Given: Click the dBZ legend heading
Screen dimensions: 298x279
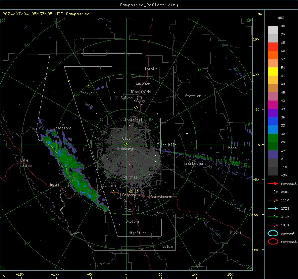Looking at the screenshot, I should [x=281, y=18].
